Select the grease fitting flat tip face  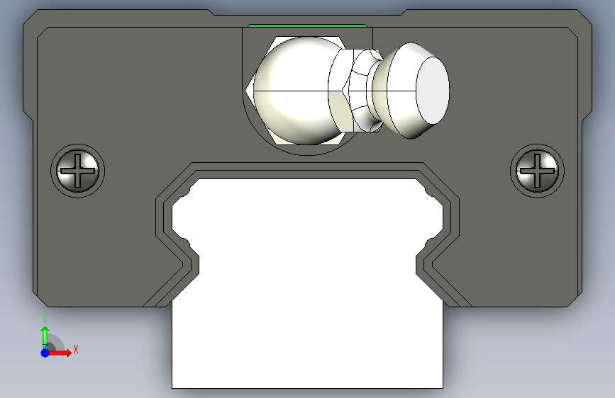(432, 90)
